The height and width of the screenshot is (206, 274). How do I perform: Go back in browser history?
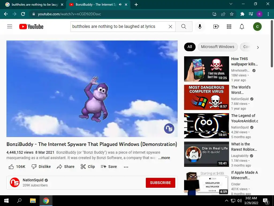6,14
